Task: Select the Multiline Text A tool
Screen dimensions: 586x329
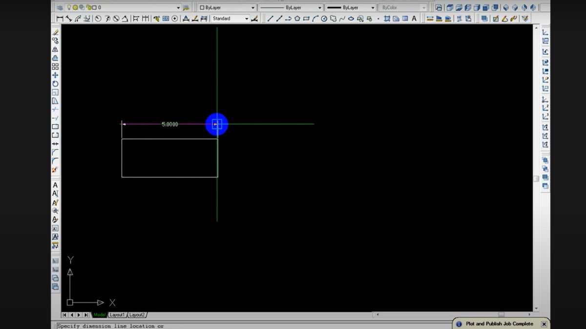Action: pos(414,19)
